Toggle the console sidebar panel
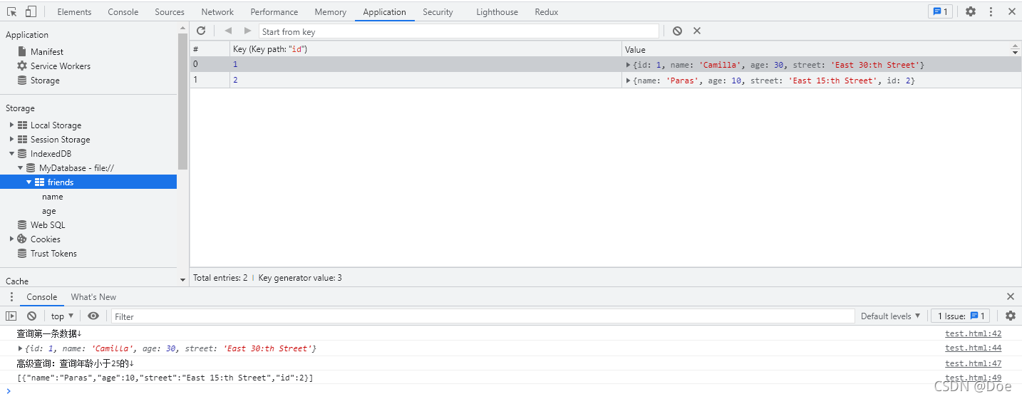 11,316
